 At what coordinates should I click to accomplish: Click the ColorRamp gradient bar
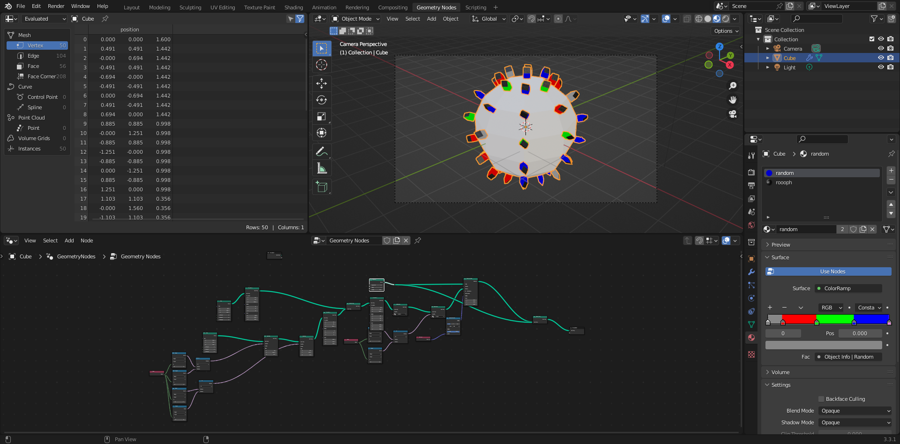tap(828, 319)
